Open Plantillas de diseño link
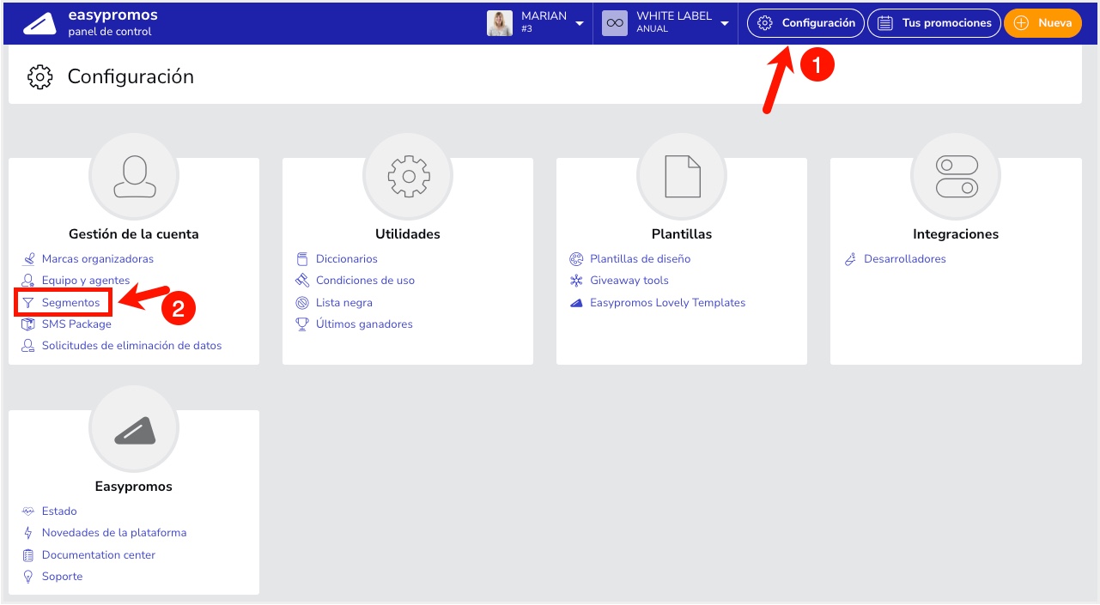The width and height of the screenshot is (1100, 605). click(x=641, y=258)
